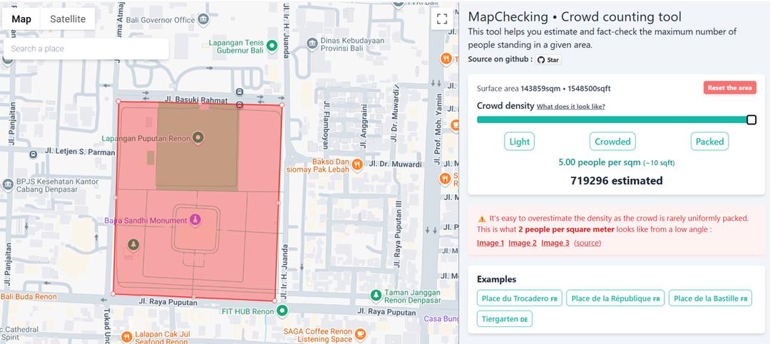The height and width of the screenshot is (344, 770).
Task: Click the Jl. Basuki Rahmat street label
Action: pyautogui.click(x=197, y=100)
